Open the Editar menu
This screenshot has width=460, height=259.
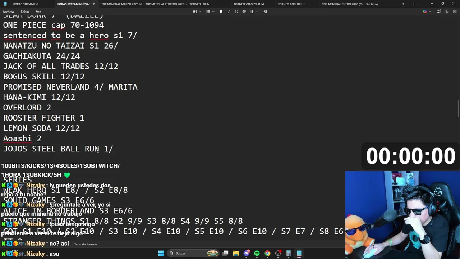pos(25,12)
